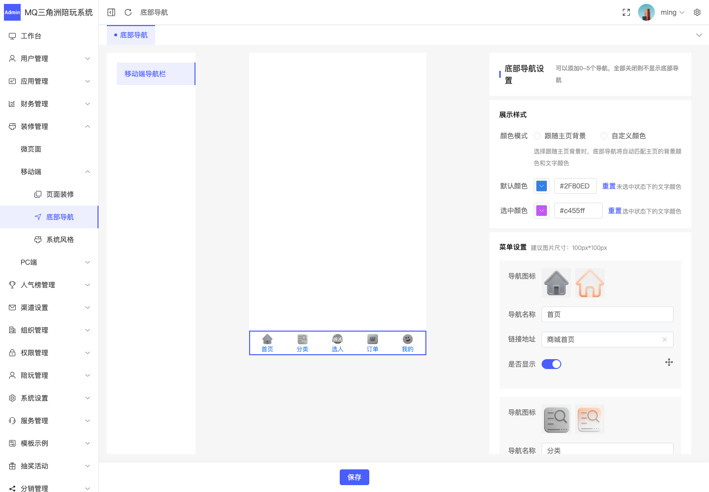Click the 工作台 monitor icon
The width and height of the screenshot is (709, 492).
(x=12, y=36)
